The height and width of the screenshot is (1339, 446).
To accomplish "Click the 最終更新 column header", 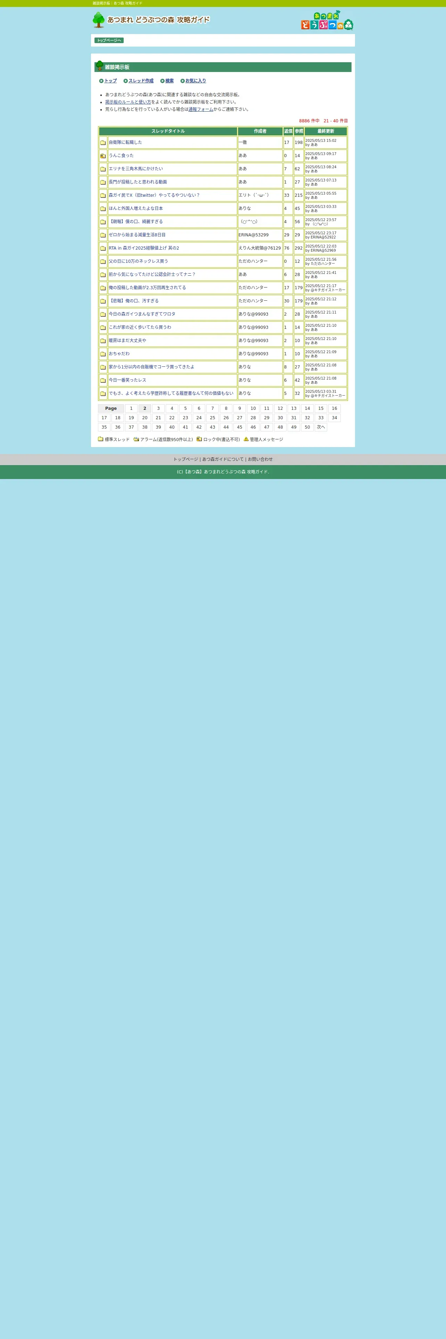I will [325, 131].
